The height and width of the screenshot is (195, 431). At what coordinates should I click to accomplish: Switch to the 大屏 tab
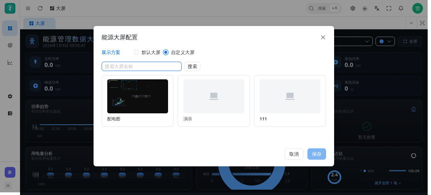[39, 23]
